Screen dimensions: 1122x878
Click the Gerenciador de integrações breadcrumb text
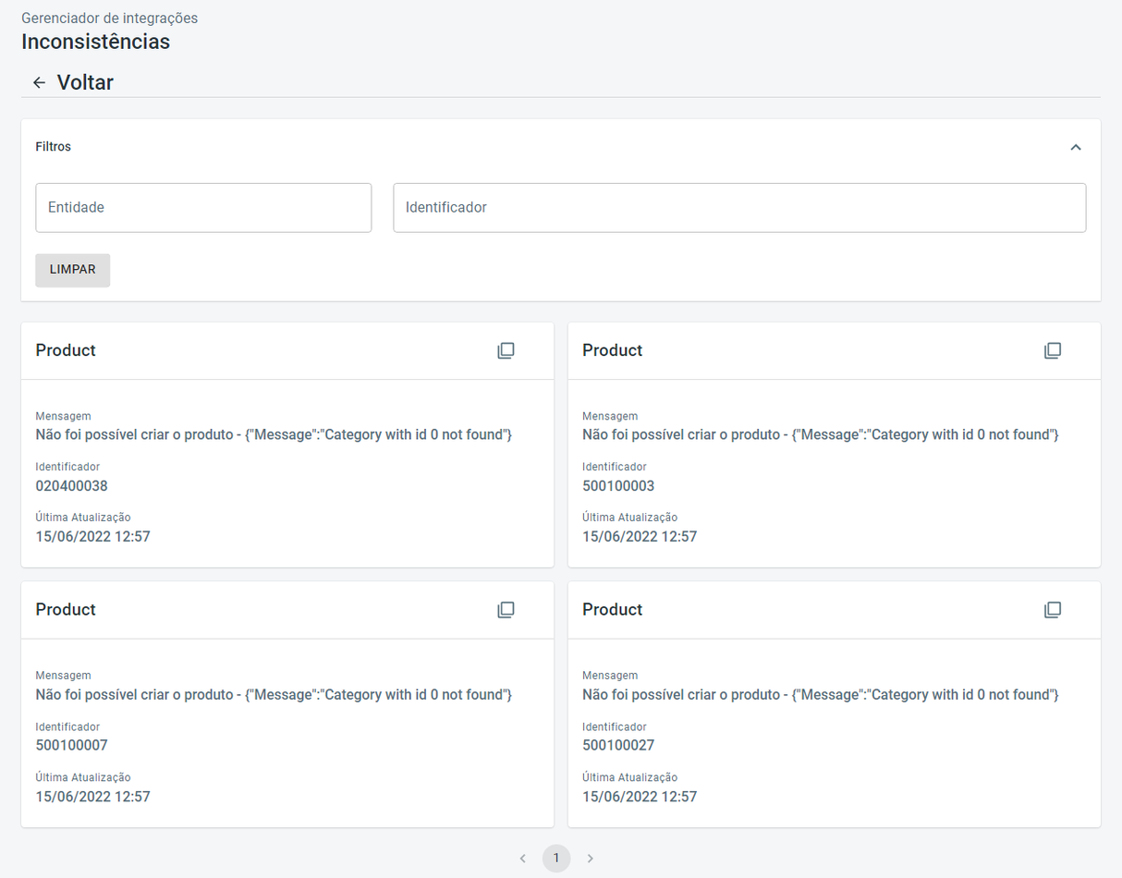(x=109, y=18)
